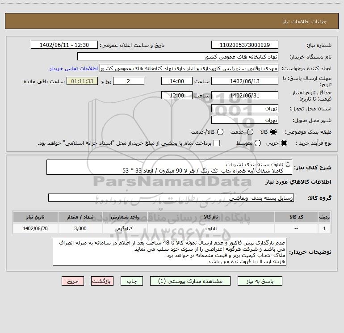
Task: Click the خروج exit button
Action: 73,281
